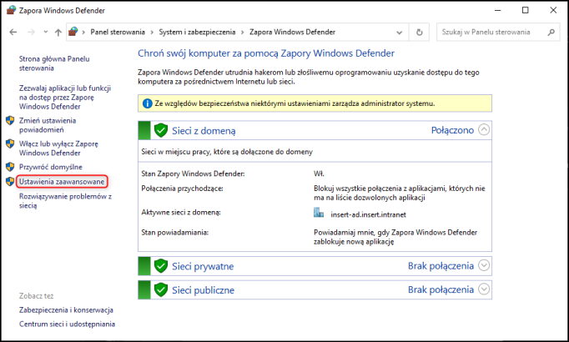The height and width of the screenshot is (342, 569).
Task: Go up one level with the Up arrow
Action: click(x=58, y=33)
